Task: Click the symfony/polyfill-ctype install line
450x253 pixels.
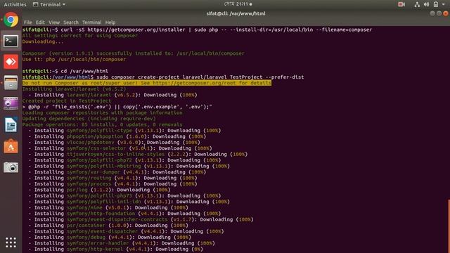Action: tap(124, 131)
